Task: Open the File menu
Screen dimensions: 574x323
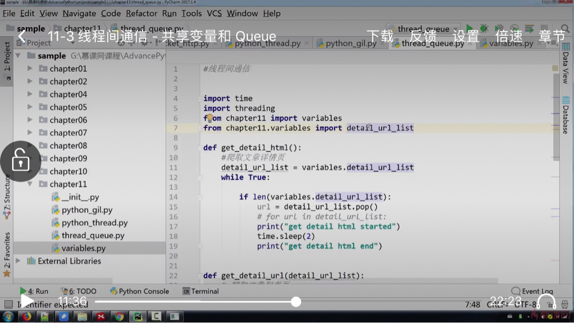Action: (9, 14)
